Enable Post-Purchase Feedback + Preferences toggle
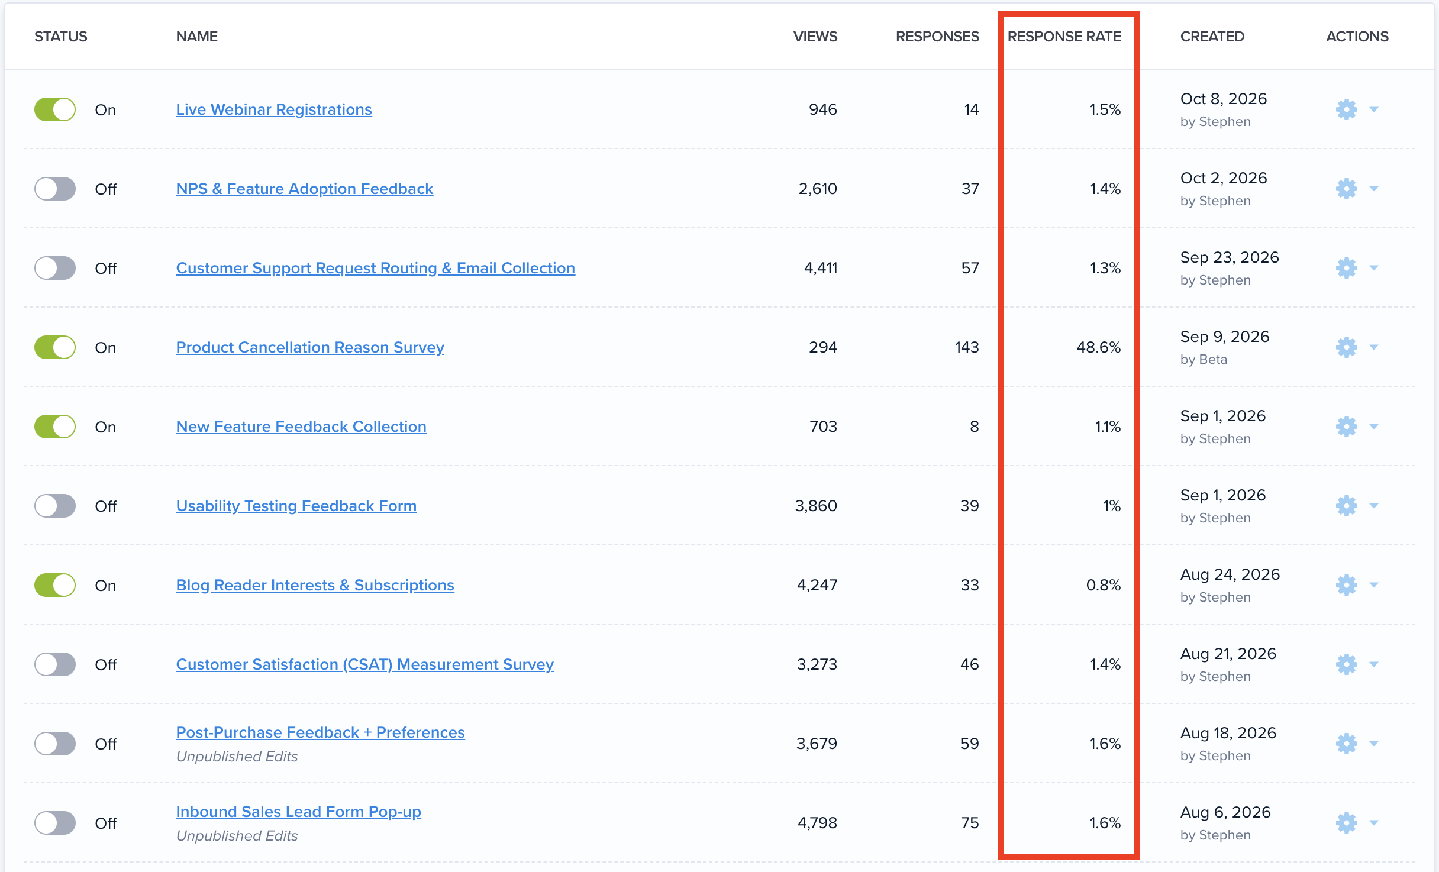Viewport: 1439px width, 872px height. coord(55,744)
